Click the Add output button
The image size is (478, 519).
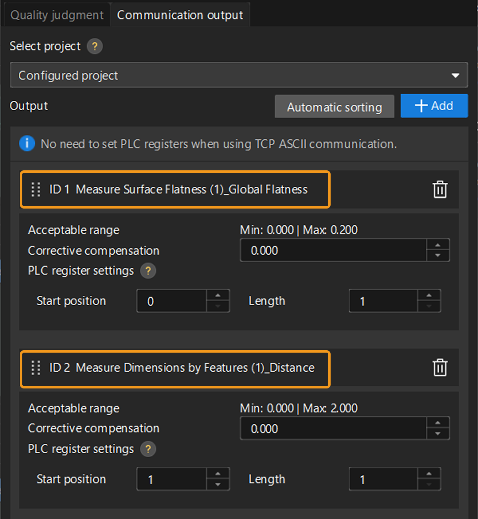434,106
